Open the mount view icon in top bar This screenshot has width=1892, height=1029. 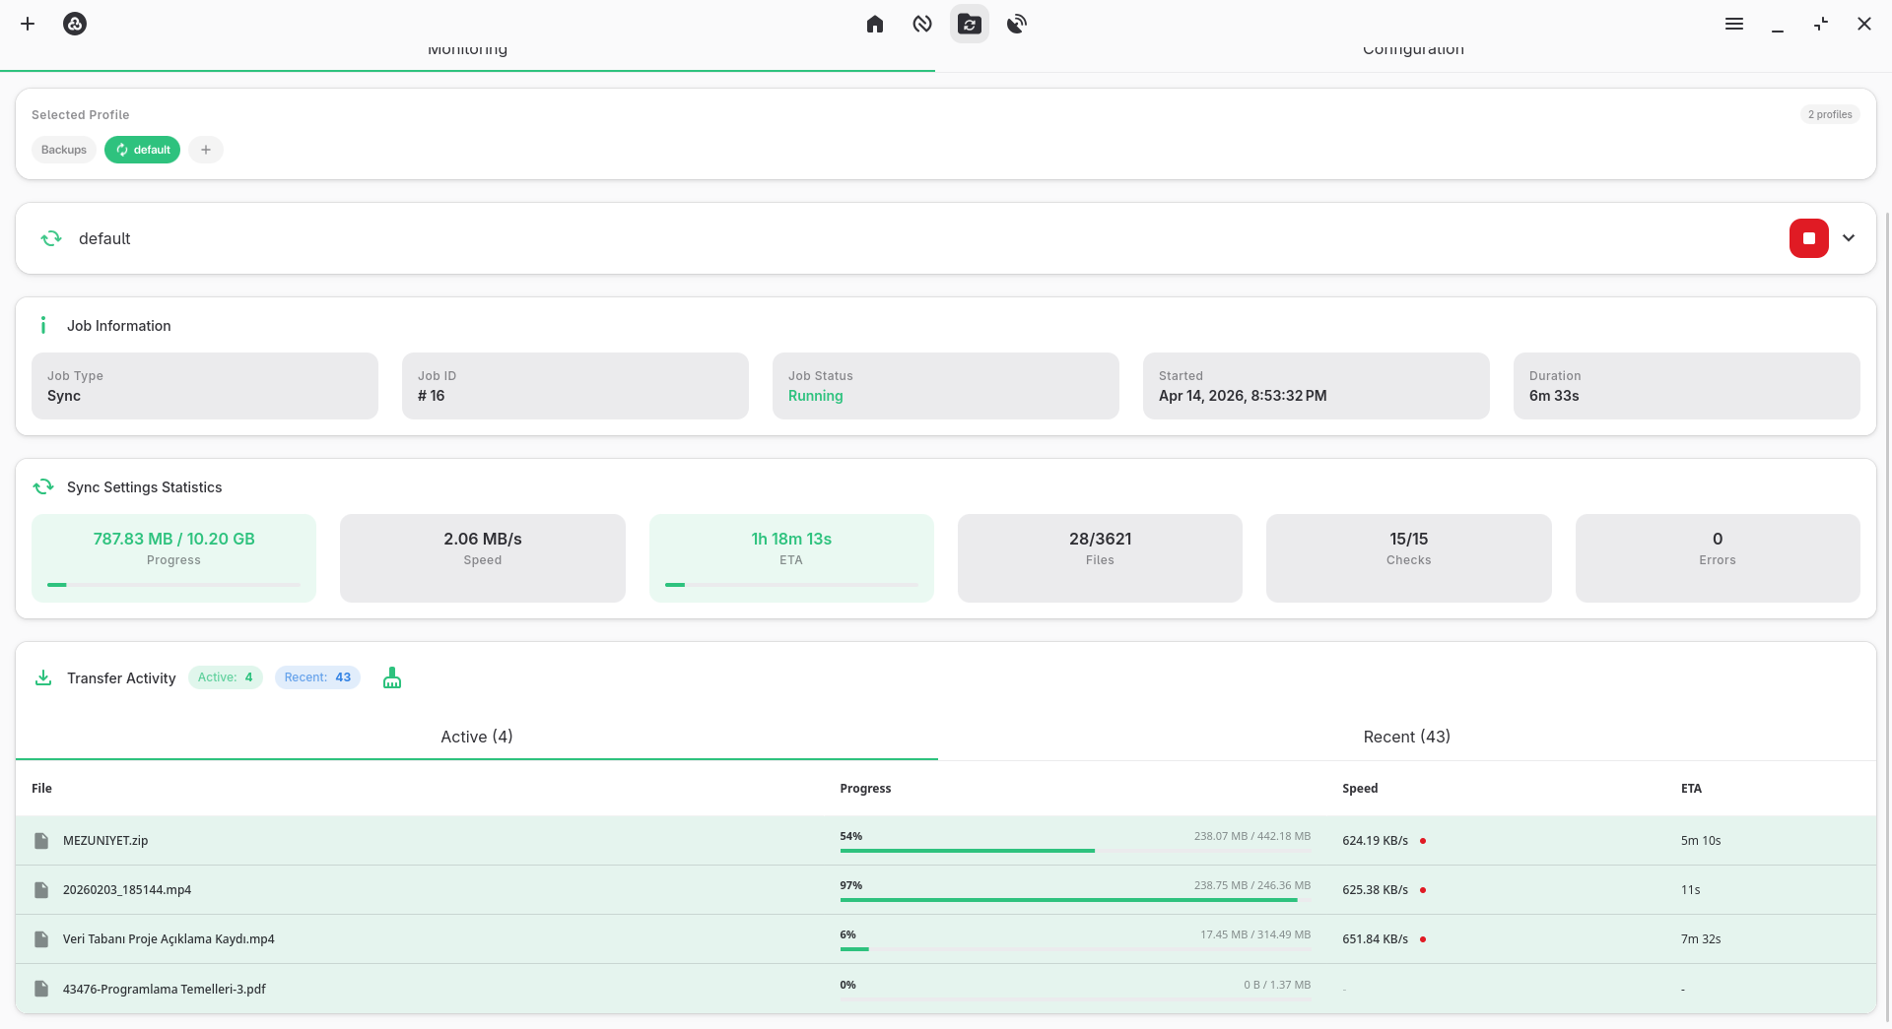(x=922, y=24)
